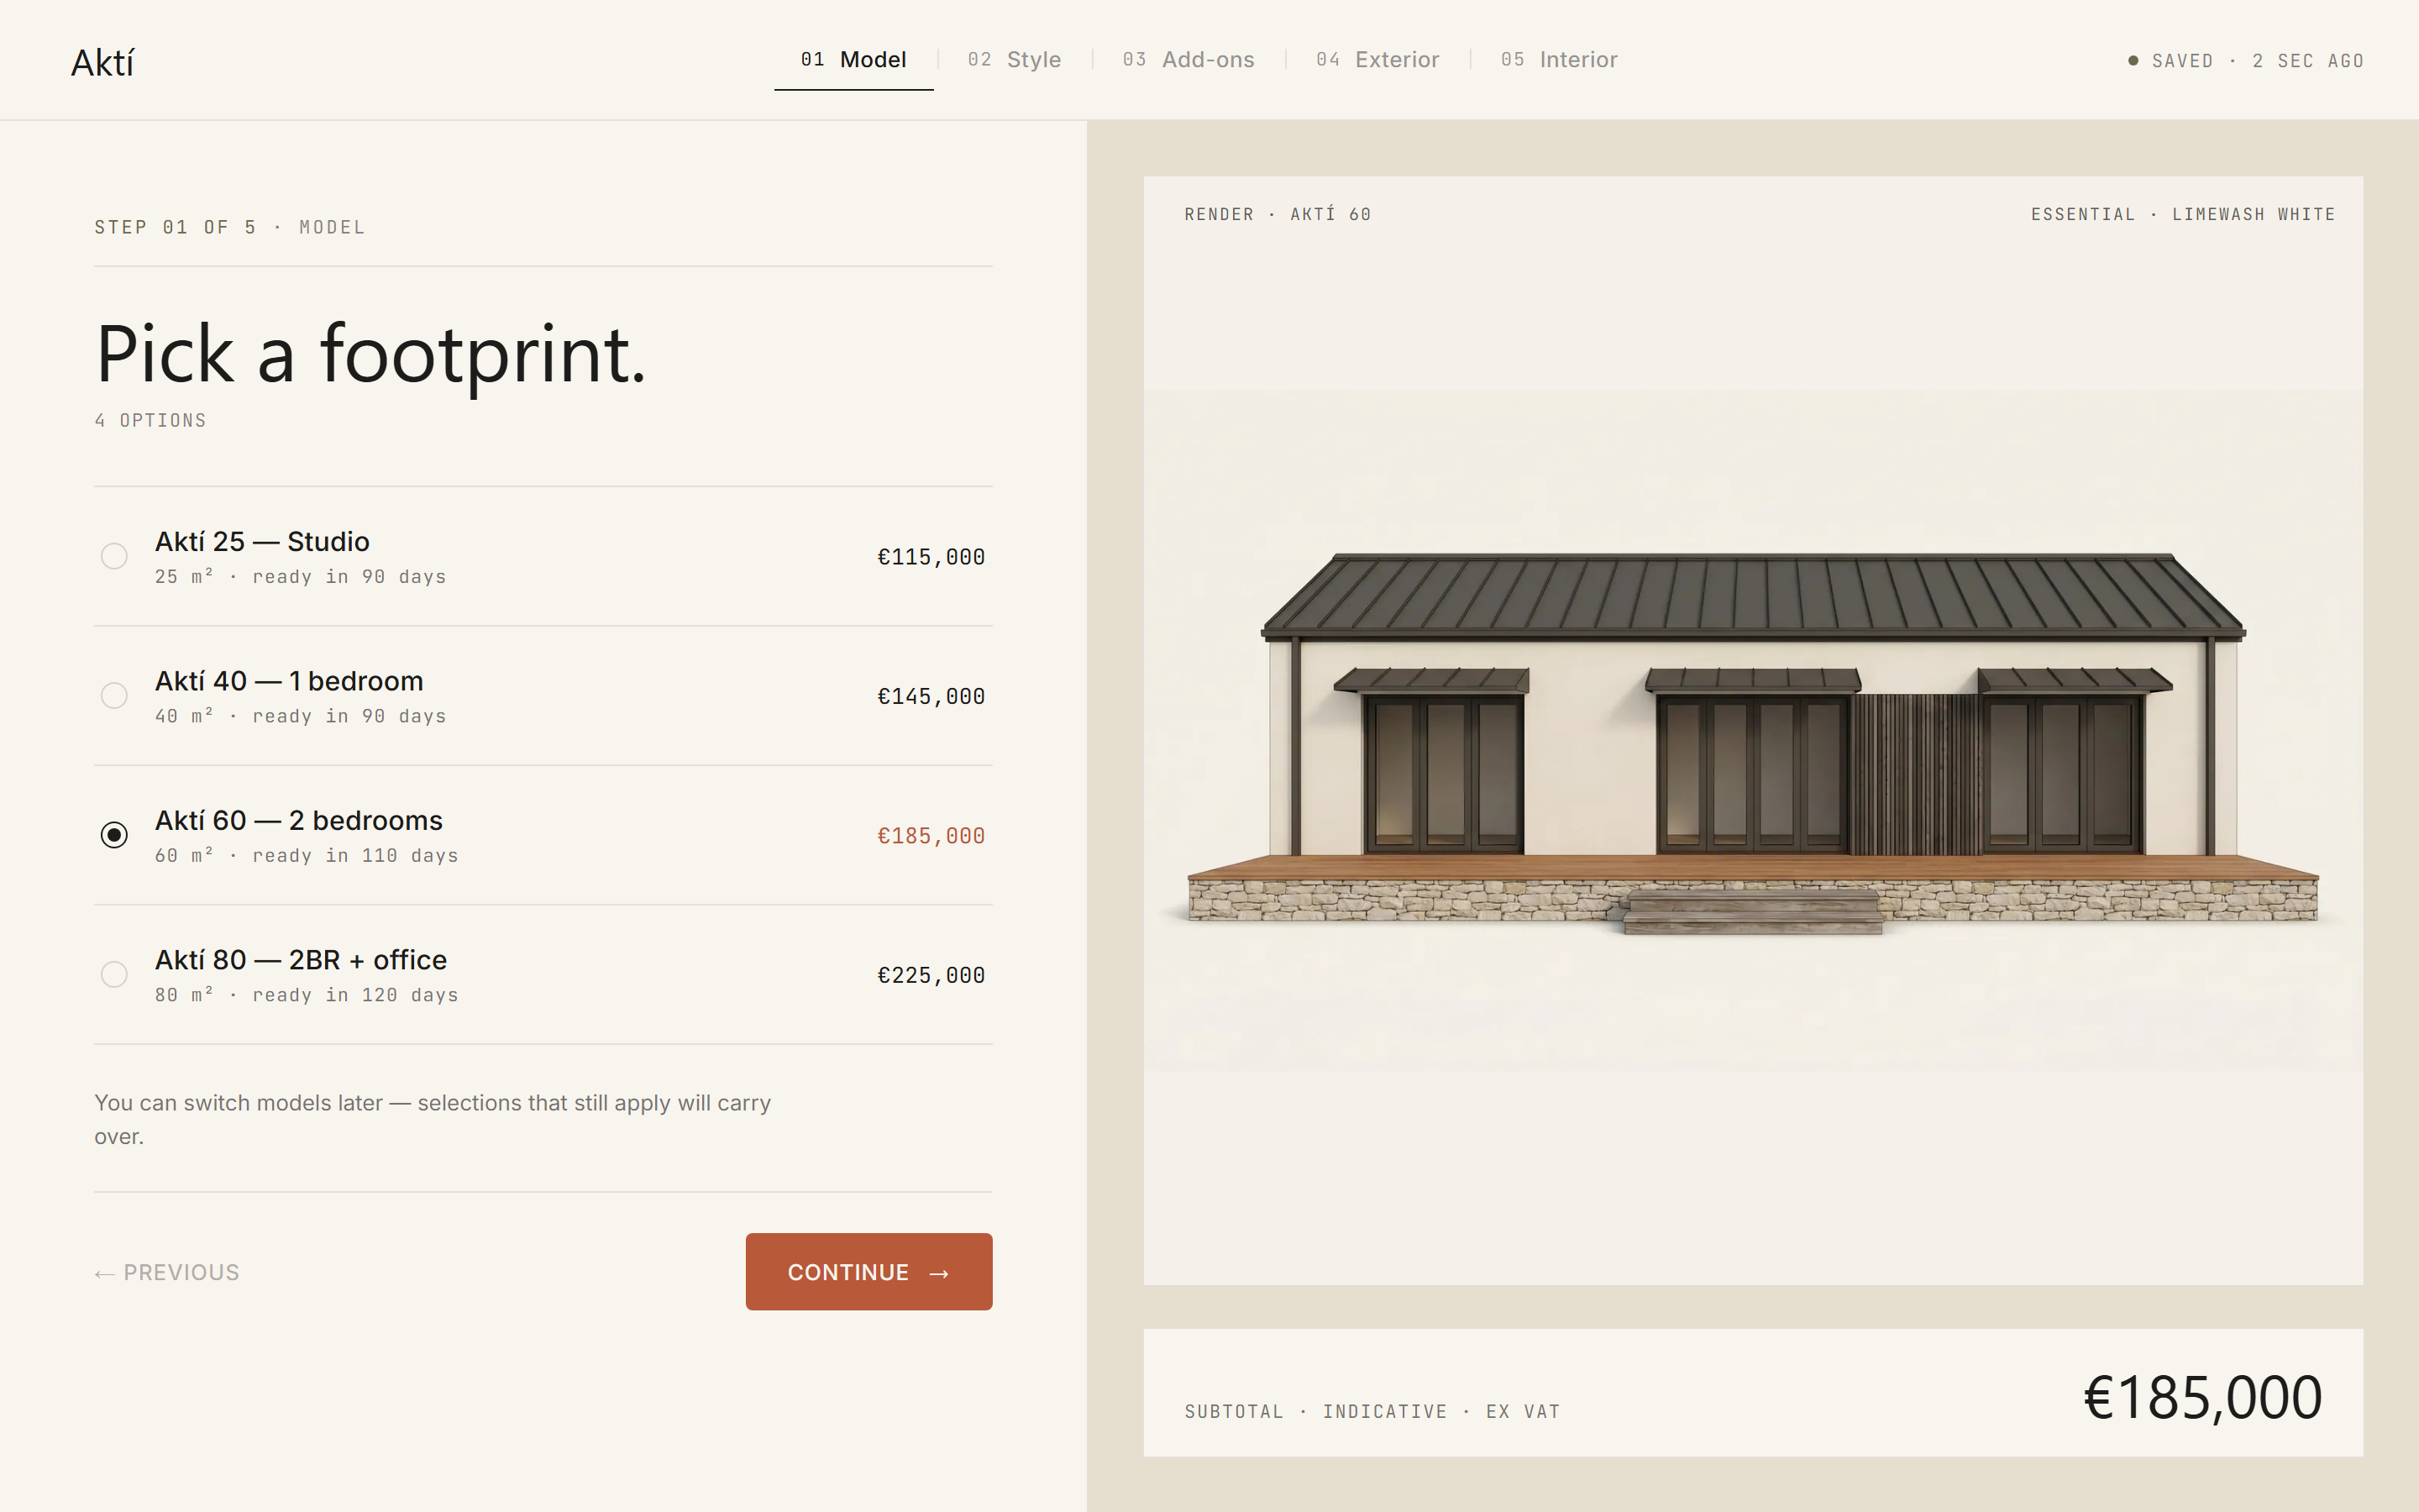Click the €115,000 price of Aktí 25

click(931, 557)
